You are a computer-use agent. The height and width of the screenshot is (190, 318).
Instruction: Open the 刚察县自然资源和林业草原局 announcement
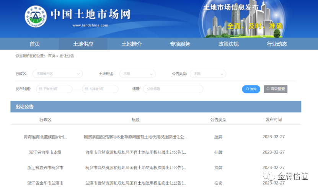click(135, 137)
